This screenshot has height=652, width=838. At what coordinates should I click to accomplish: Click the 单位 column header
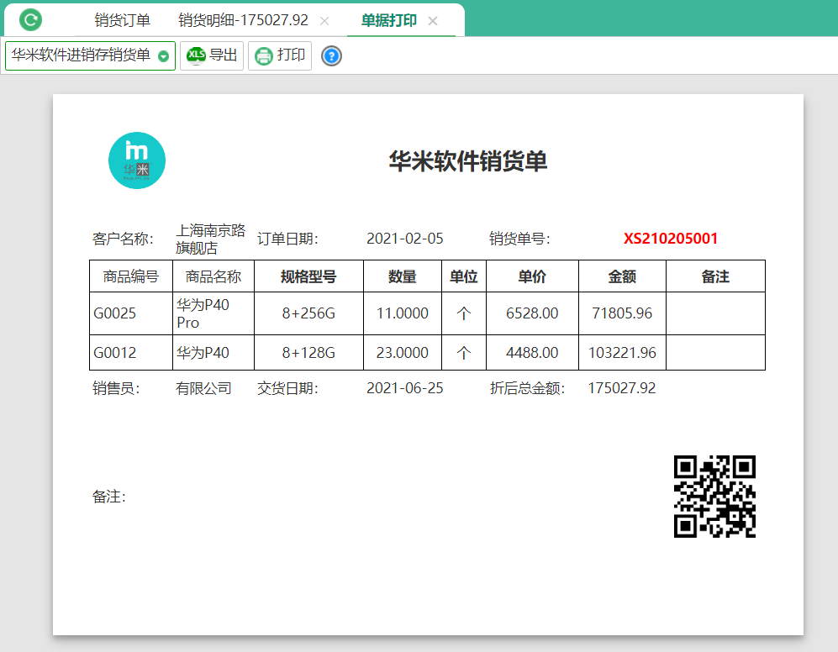click(x=464, y=276)
